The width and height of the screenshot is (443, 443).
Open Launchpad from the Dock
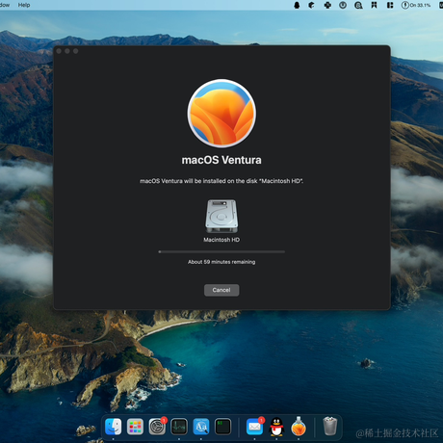pyautogui.click(x=135, y=427)
